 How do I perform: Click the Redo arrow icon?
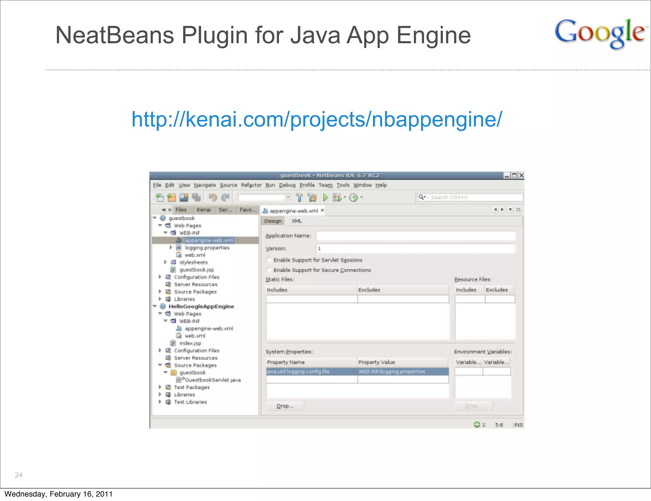(225, 198)
